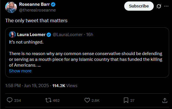The image size is (172, 109).
Task: Expand quoted tweet with Show more
Action: (20, 71)
